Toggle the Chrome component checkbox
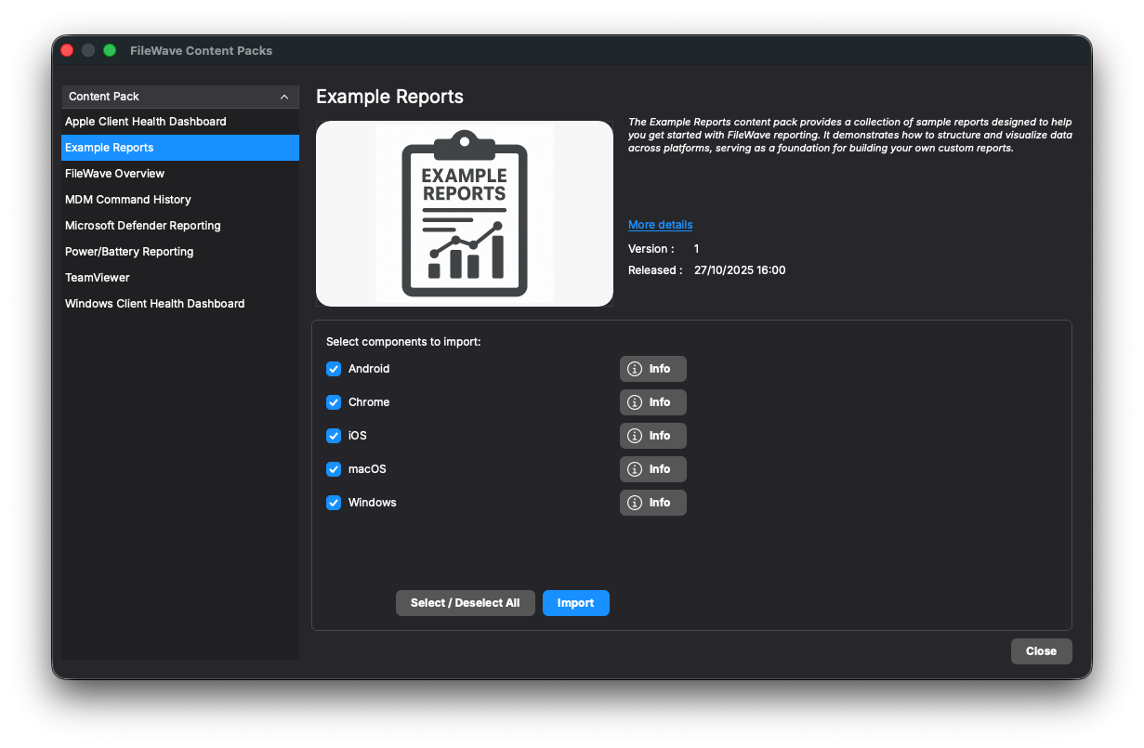 (334, 402)
